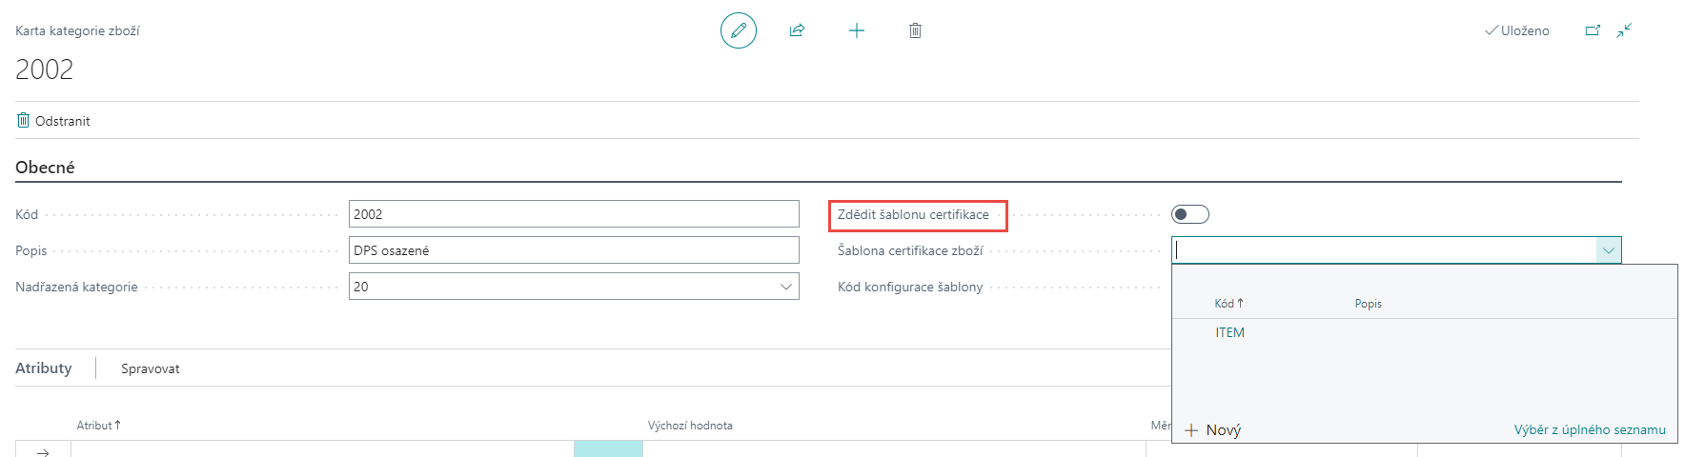This screenshot has height=457, width=1685.
Task: Click the plus icon to create new
Action: [x=856, y=30]
